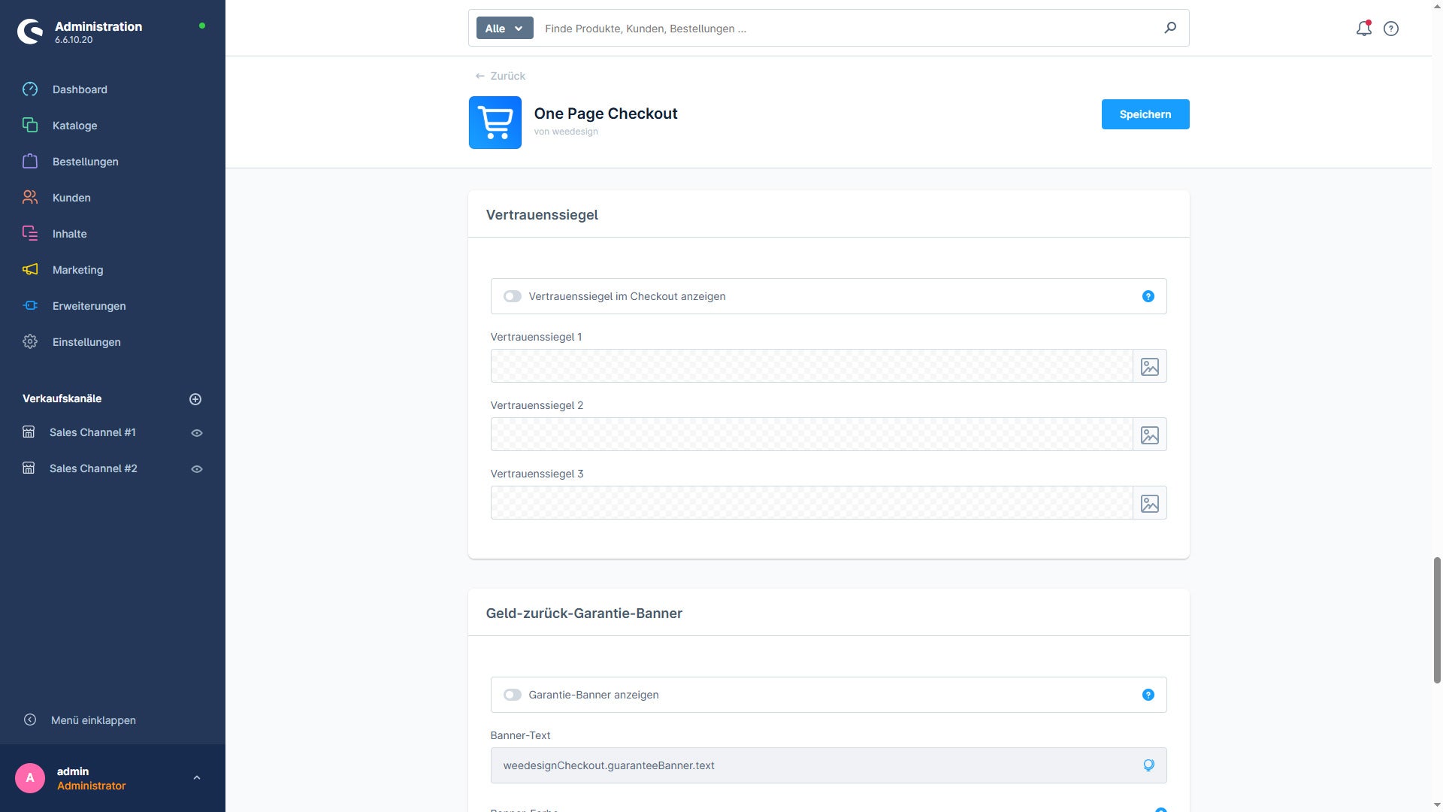Viewport: 1443px width, 812px height.
Task: Expand the admin user menu chevron
Action: coord(197,778)
